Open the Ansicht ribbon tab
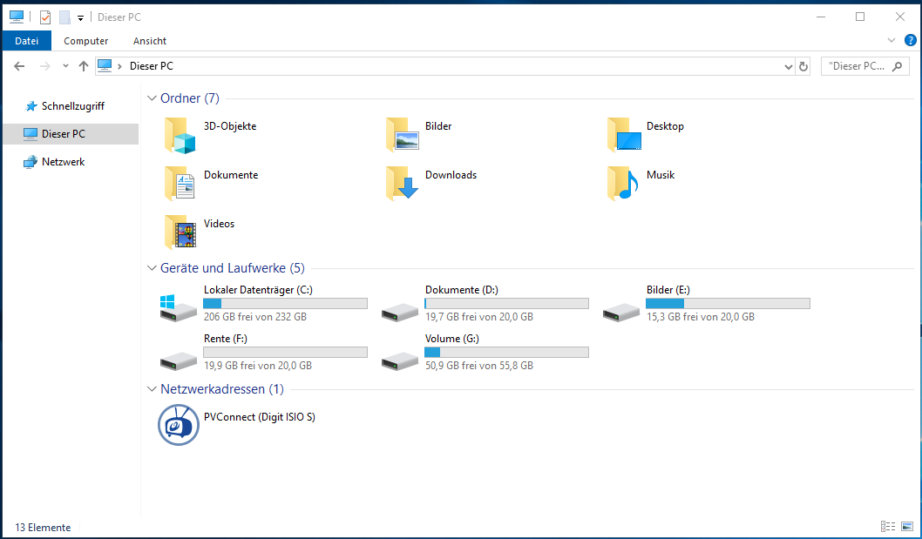 [x=150, y=41]
